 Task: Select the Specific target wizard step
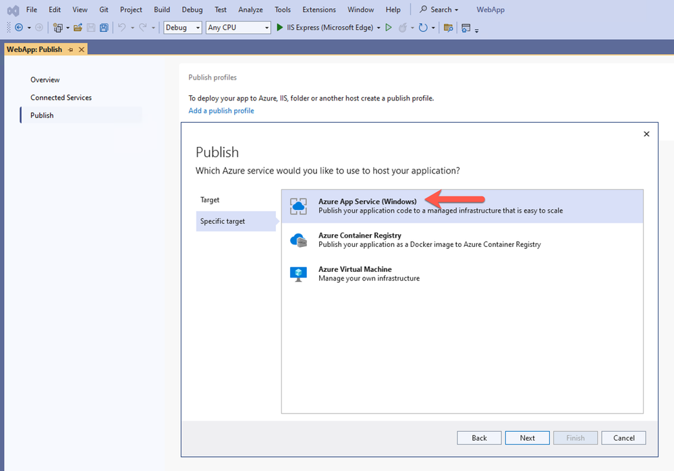236,221
